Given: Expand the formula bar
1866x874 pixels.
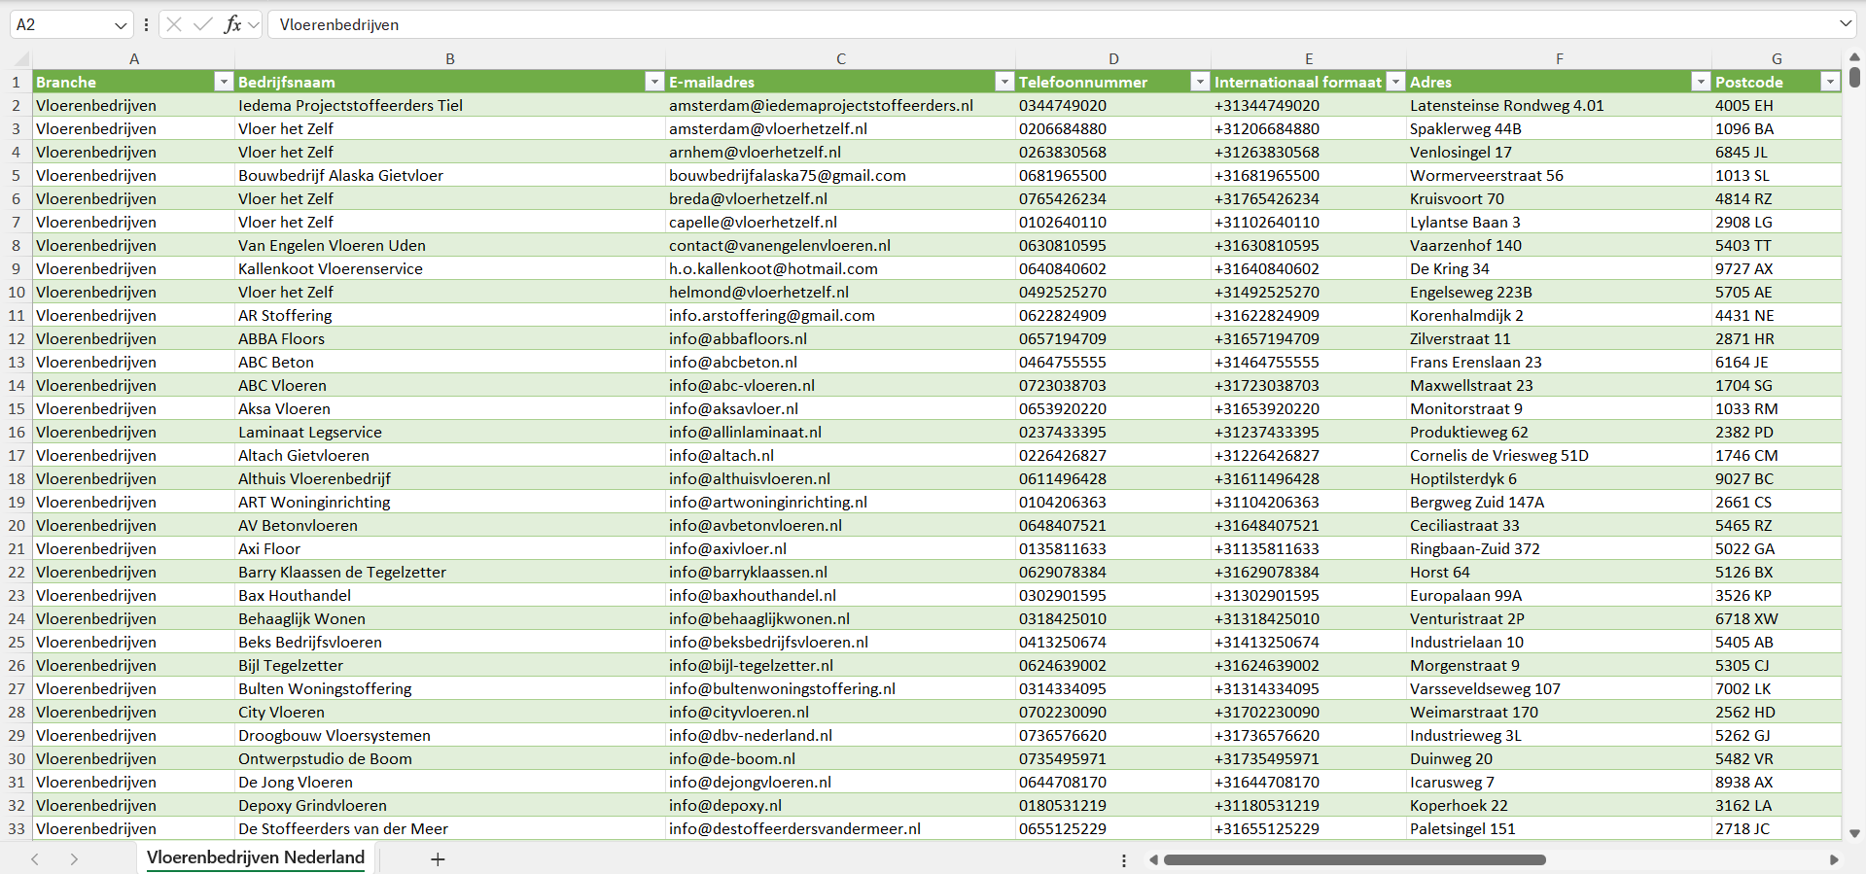Looking at the screenshot, I should pos(1845,24).
